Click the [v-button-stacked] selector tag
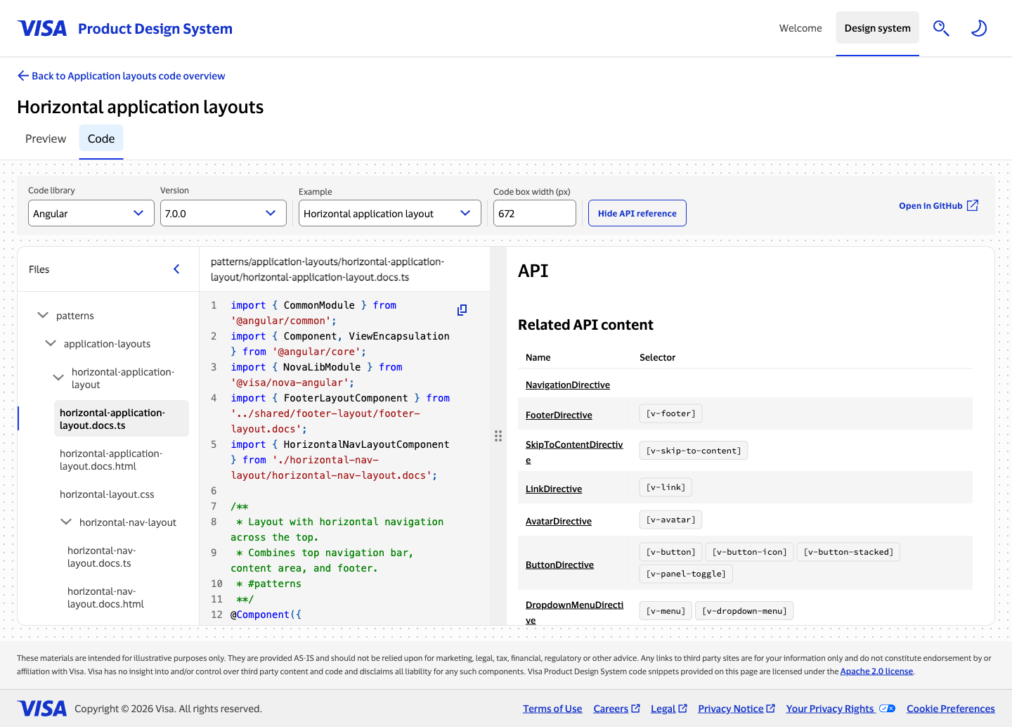Screen dimensions: 1012x727 pos(848,552)
